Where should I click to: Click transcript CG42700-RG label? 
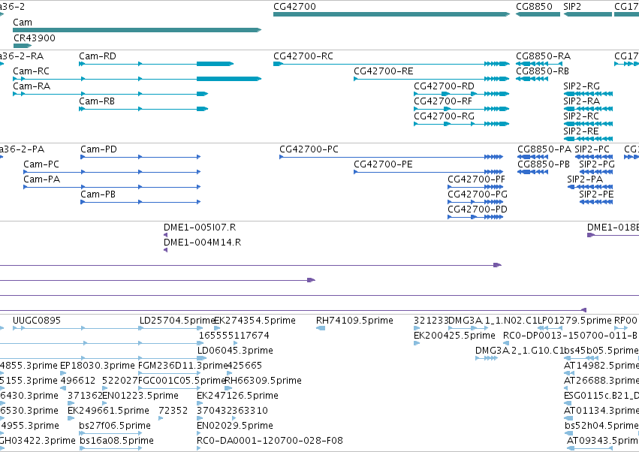[445, 116]
